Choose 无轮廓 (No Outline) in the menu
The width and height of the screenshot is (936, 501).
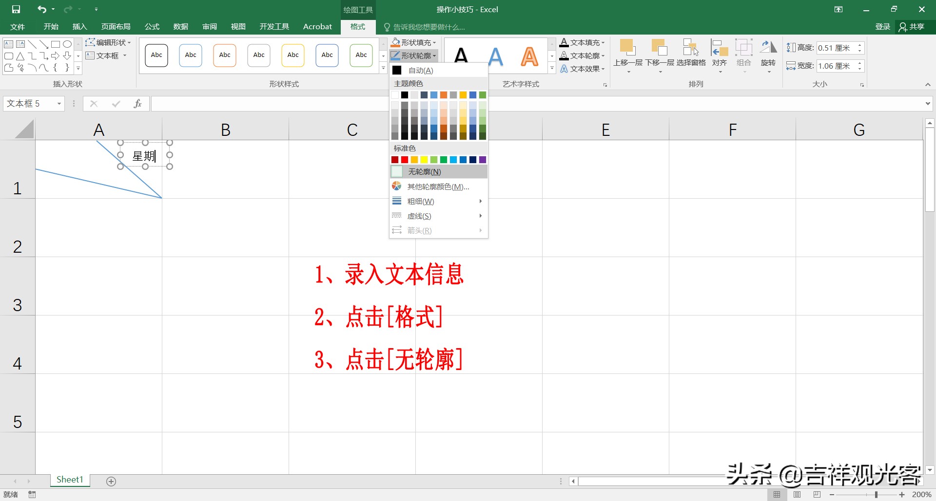pos(423,171)
